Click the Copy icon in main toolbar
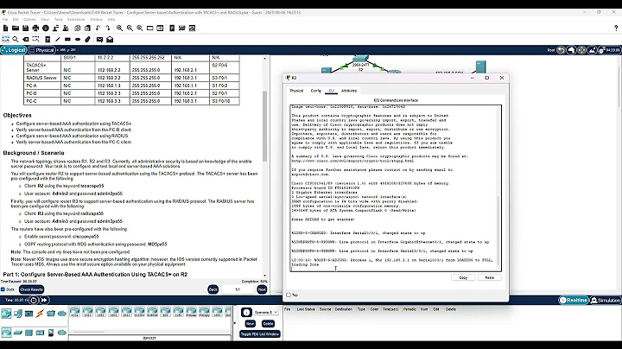Image resolution: width=622 pixels, height=349 pixels. 78,29
